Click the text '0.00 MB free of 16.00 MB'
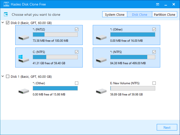The image size is (180, 135). [126, 41]
